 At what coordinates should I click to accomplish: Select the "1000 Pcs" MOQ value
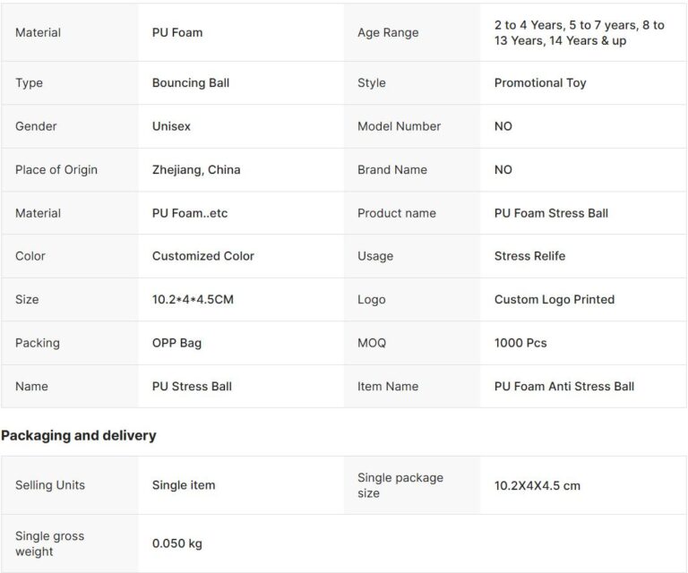coord(520,343)
